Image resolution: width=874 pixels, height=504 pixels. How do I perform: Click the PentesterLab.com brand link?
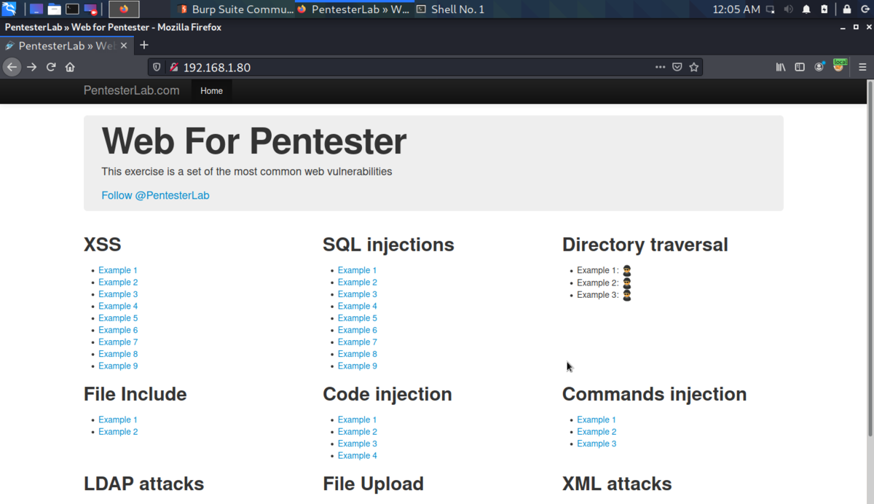point(131,90)
